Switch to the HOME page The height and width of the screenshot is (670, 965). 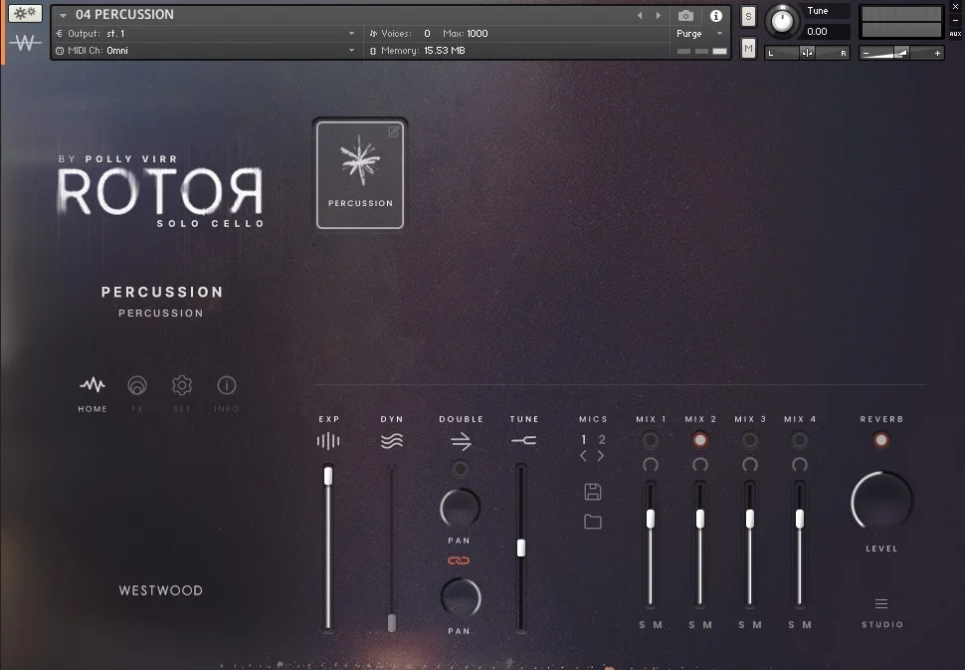93,394
